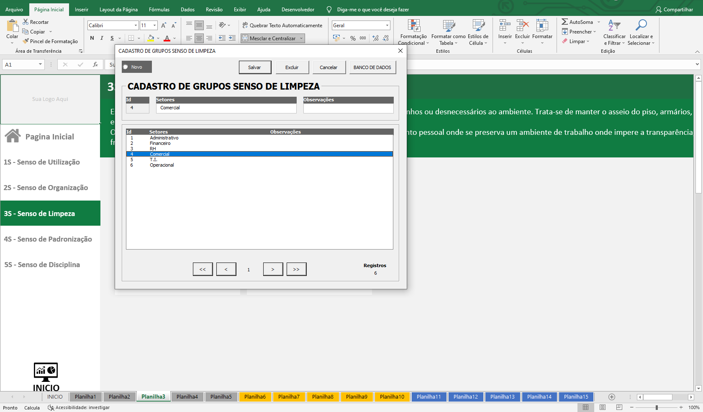Toggle bold formatting with N button
Screen dimensions: 703x412
click(x=92, y=38)
